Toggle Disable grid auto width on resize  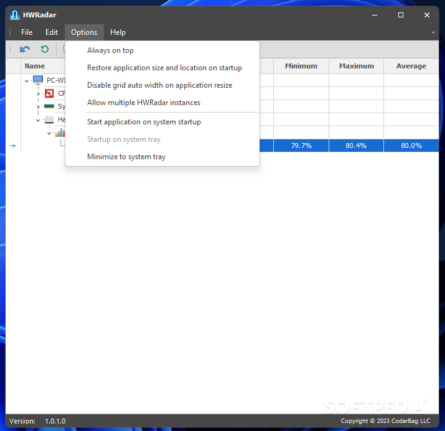tap(162, 85)
